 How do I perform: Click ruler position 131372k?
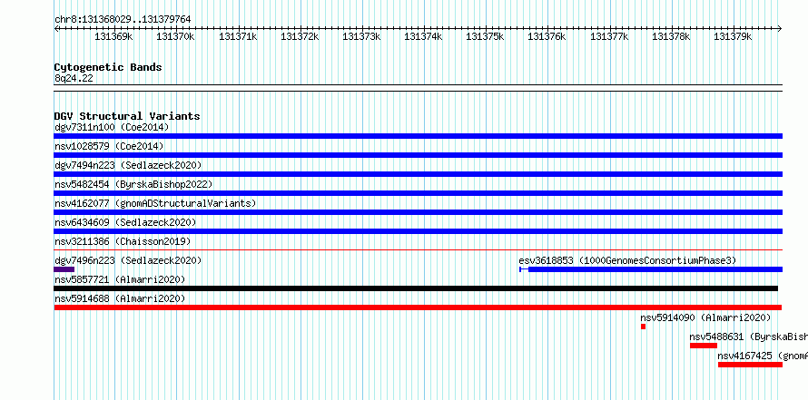point(300,36)
